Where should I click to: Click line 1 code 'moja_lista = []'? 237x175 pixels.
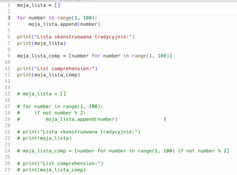click(38, 5)
